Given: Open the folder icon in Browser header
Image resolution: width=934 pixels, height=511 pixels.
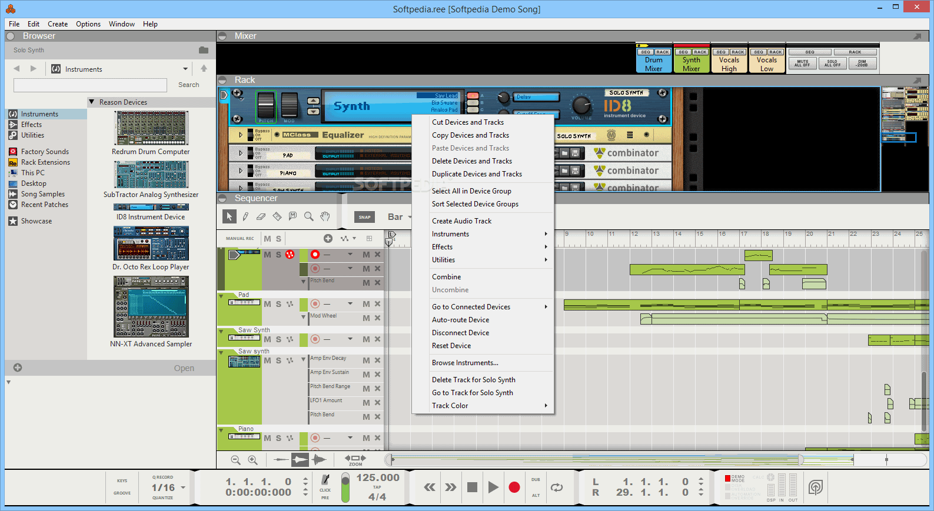Looking at the screenshot, I should [204, 50].
